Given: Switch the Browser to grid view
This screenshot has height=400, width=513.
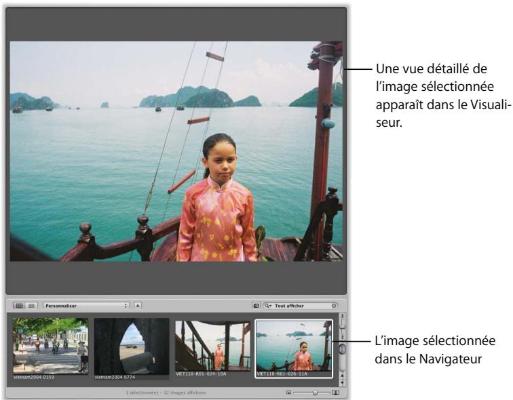Looking at the screenshot, I should pos(19,306).
